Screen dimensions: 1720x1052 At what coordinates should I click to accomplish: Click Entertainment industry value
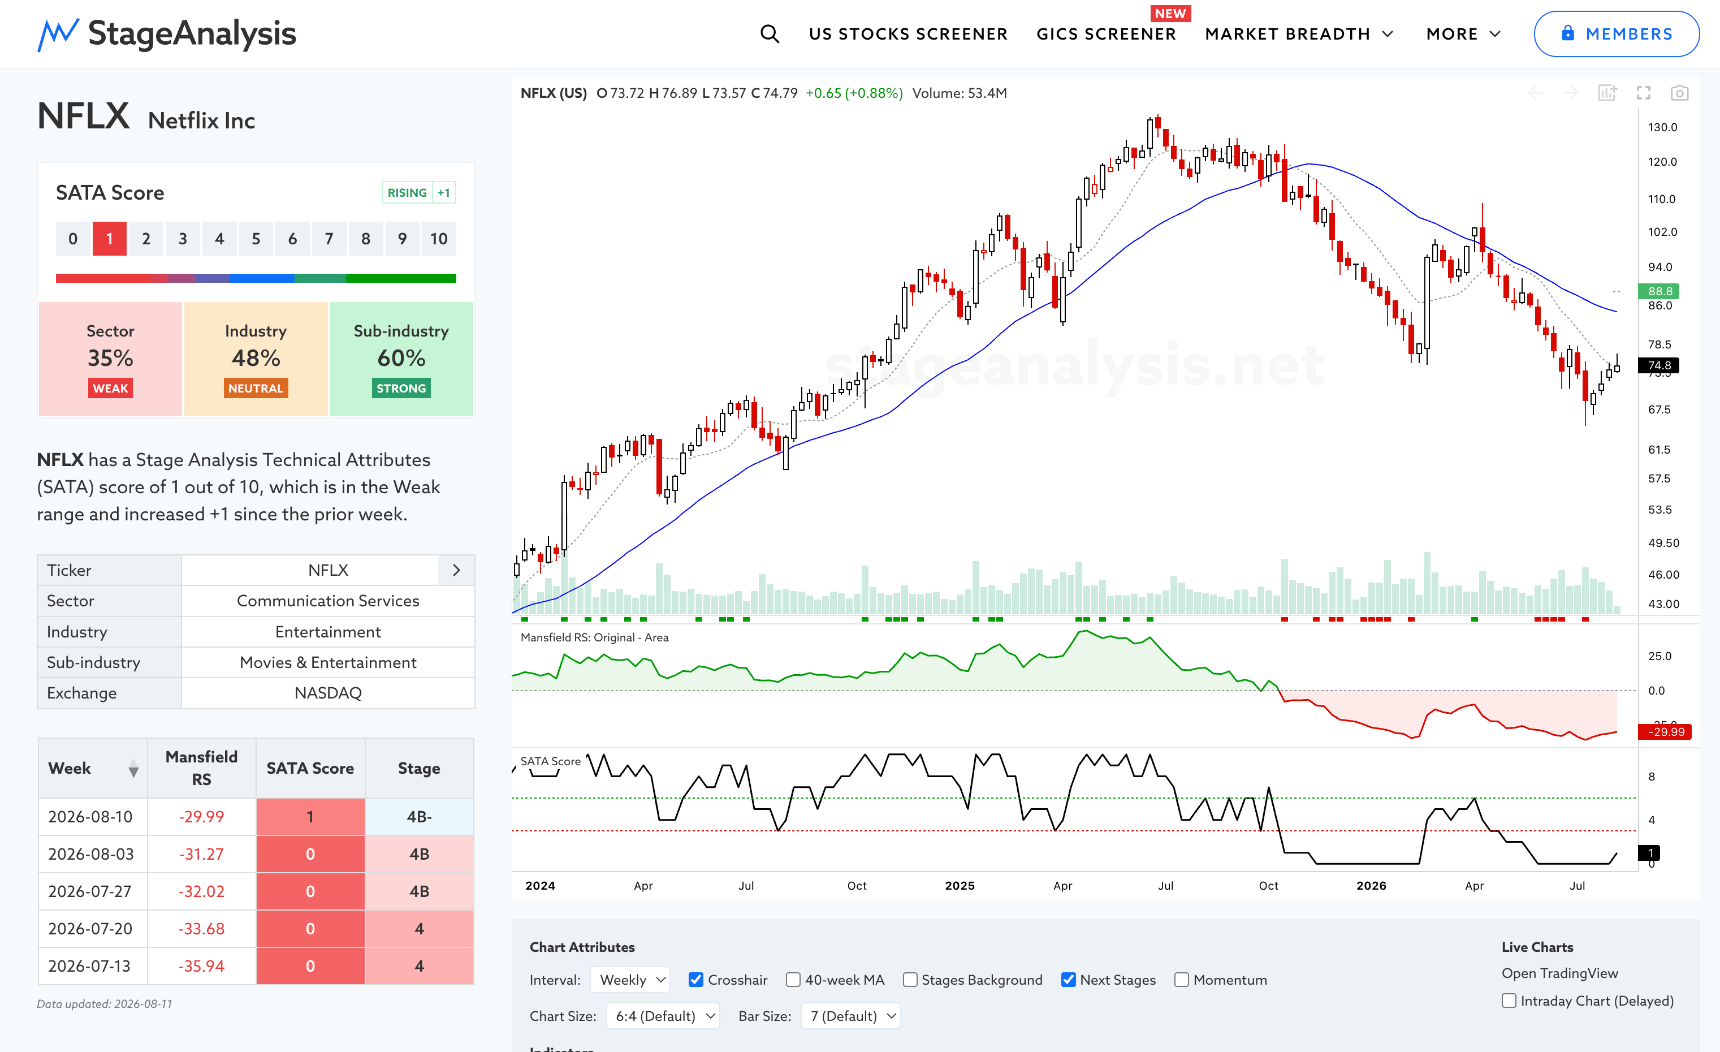coord(328,632)
